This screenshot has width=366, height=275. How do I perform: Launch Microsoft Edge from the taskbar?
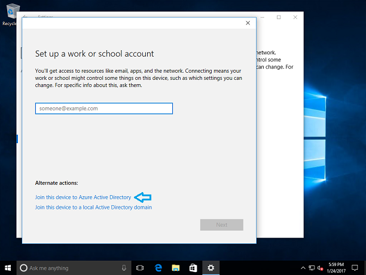158,268
